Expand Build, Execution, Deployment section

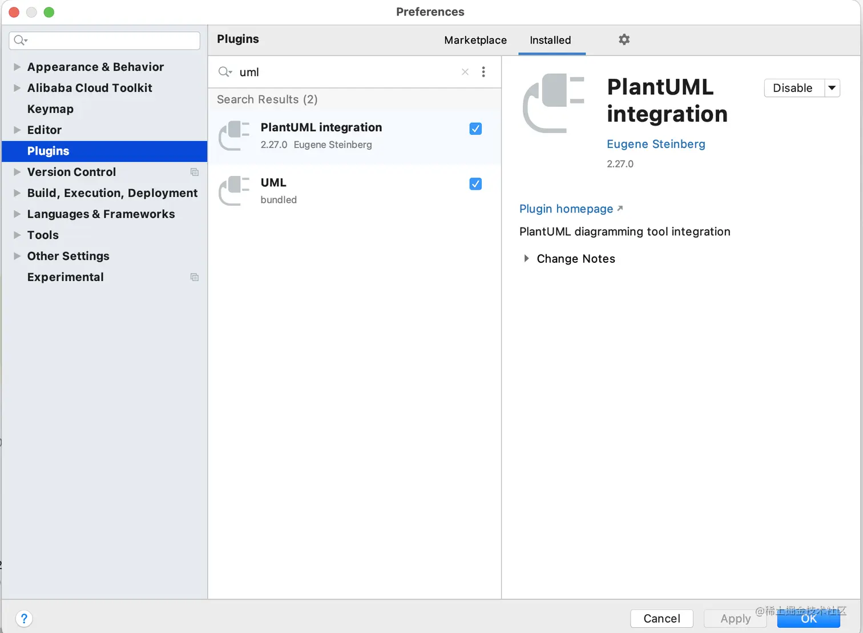[17, 193]
